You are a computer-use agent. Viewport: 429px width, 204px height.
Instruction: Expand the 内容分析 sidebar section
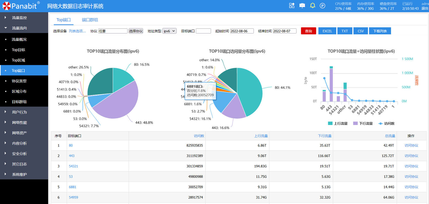pyautogui.click(x=24, y=144)
